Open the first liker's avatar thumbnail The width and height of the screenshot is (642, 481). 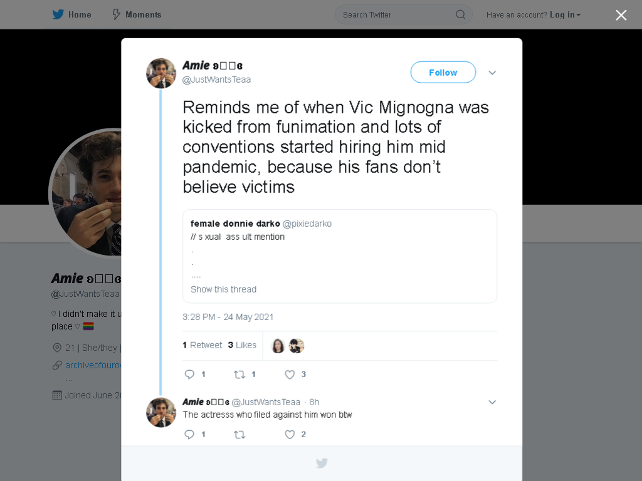coord(278,346)
